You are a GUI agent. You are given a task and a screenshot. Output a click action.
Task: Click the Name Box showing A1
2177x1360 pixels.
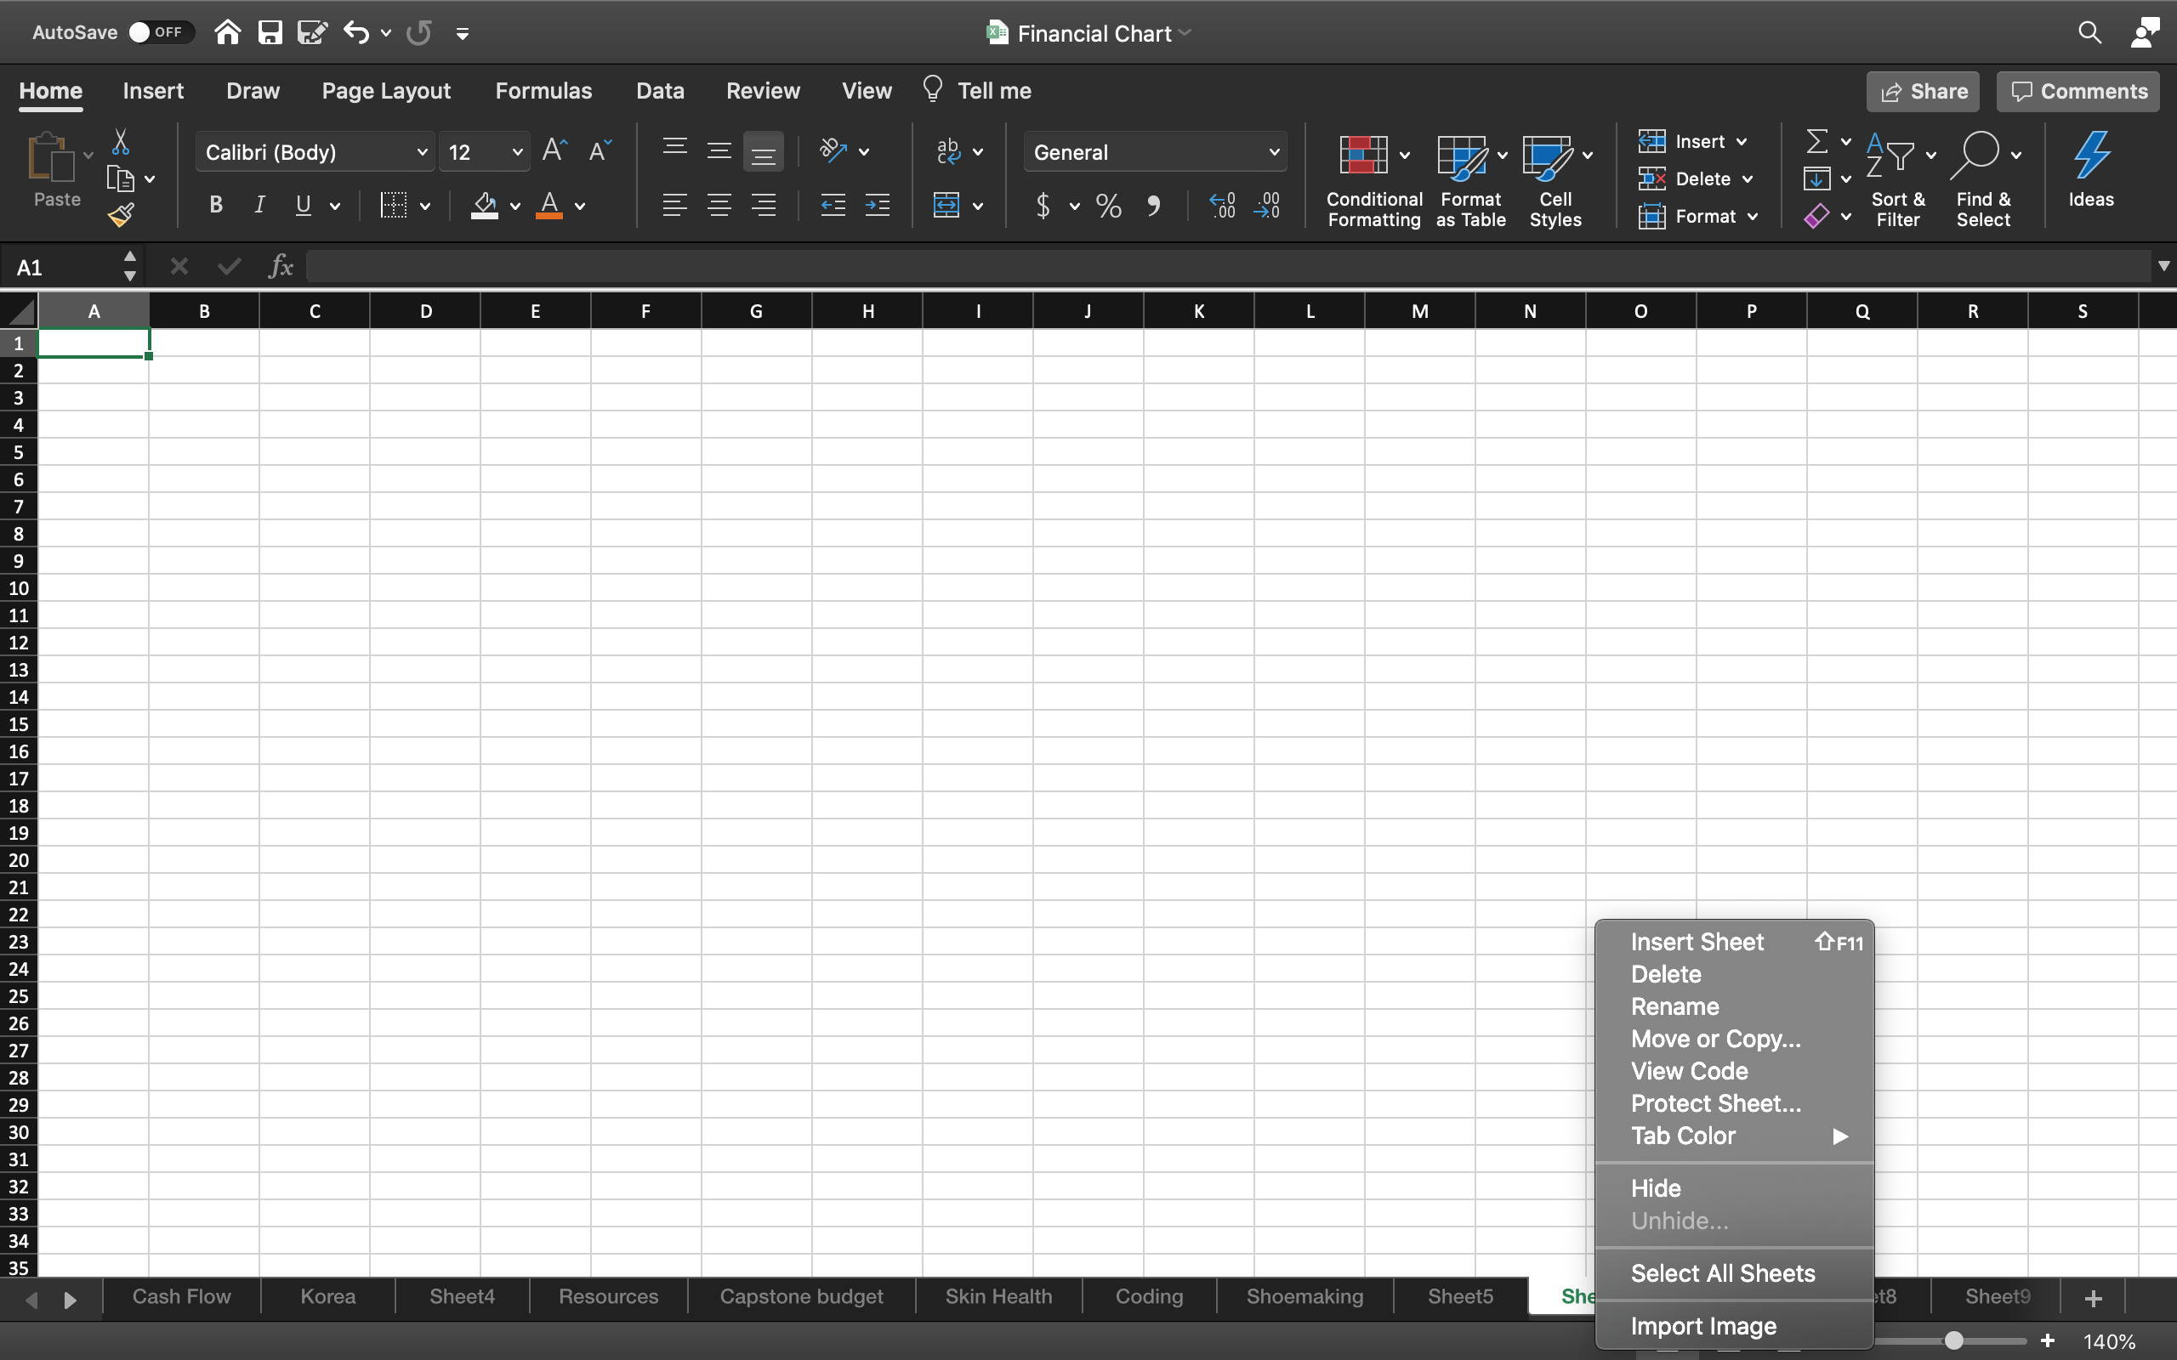(65, 267)
